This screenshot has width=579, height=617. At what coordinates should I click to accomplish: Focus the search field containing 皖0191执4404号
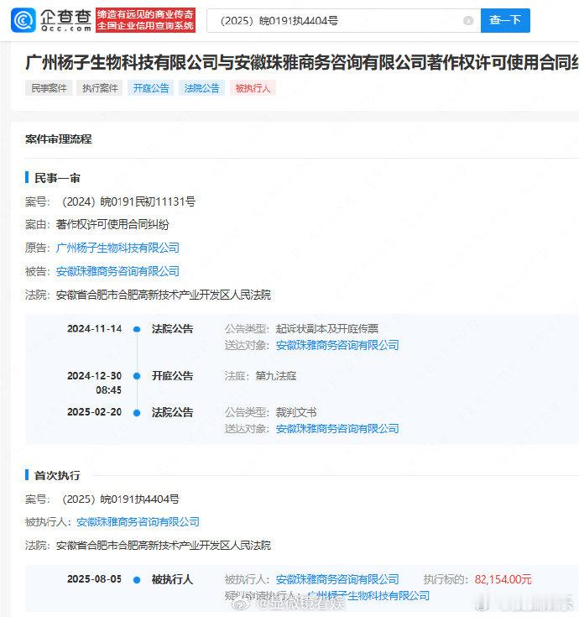click(343, 20)
